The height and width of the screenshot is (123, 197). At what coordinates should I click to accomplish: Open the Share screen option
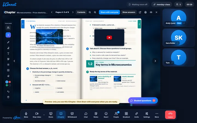coord(51,115)
